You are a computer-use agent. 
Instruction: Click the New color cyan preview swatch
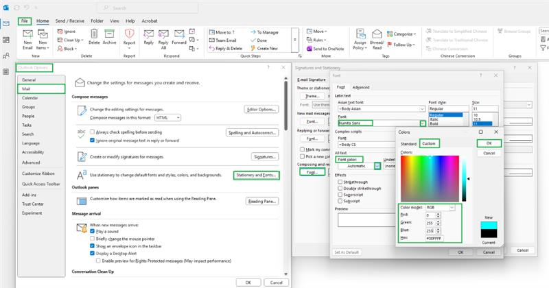[x=489, y=225]
